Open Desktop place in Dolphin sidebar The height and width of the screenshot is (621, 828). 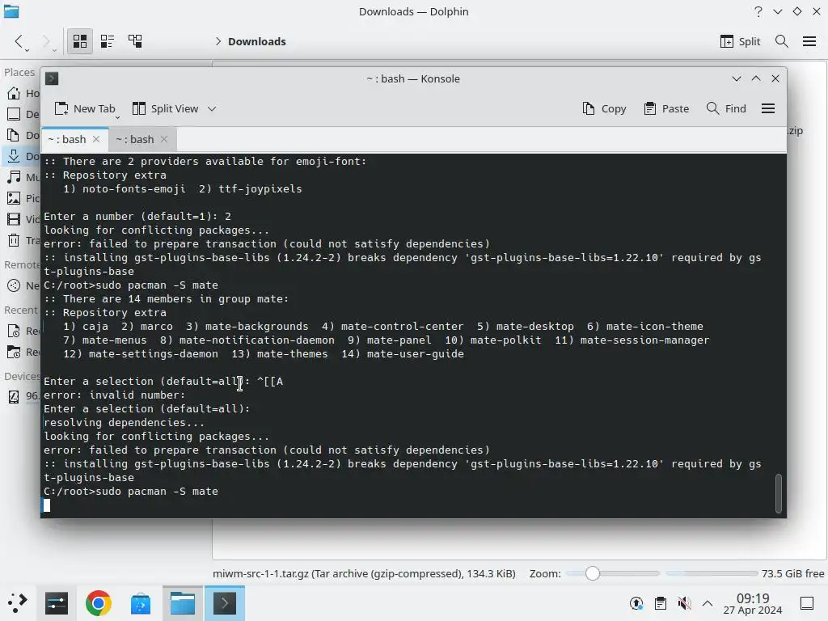click(22, 114)
